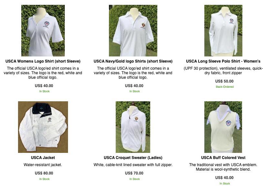263x189 pixels.
Task: Open the USCA Womens Logo Shirt photo
Action: tap(43, 31)
